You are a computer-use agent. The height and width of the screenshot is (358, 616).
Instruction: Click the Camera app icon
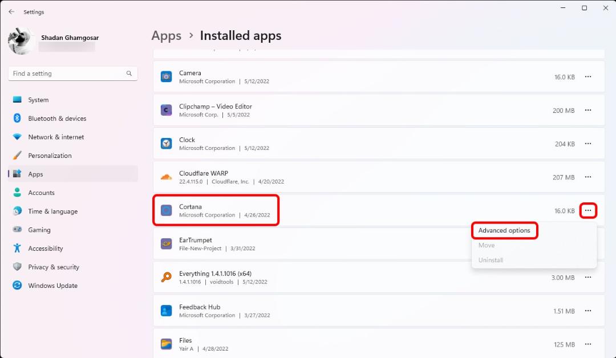coord(166,76)
